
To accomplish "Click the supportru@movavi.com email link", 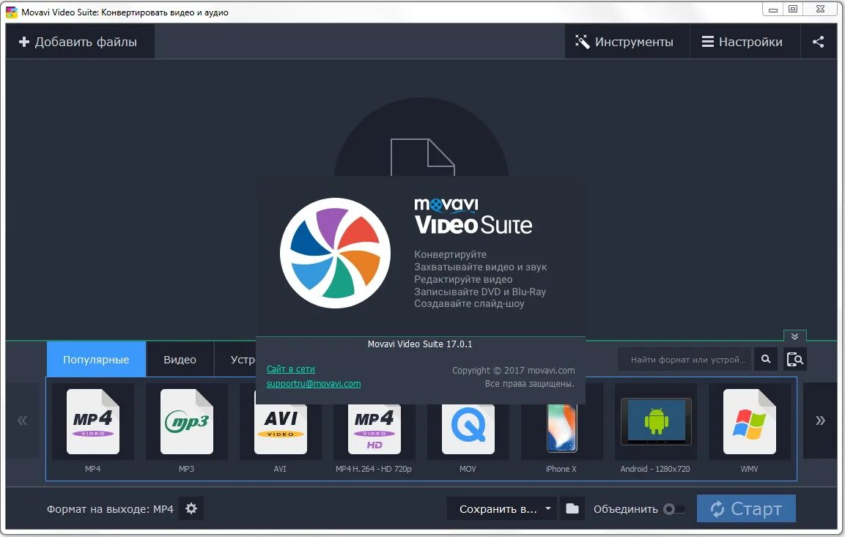I will [x=314, y=383].
